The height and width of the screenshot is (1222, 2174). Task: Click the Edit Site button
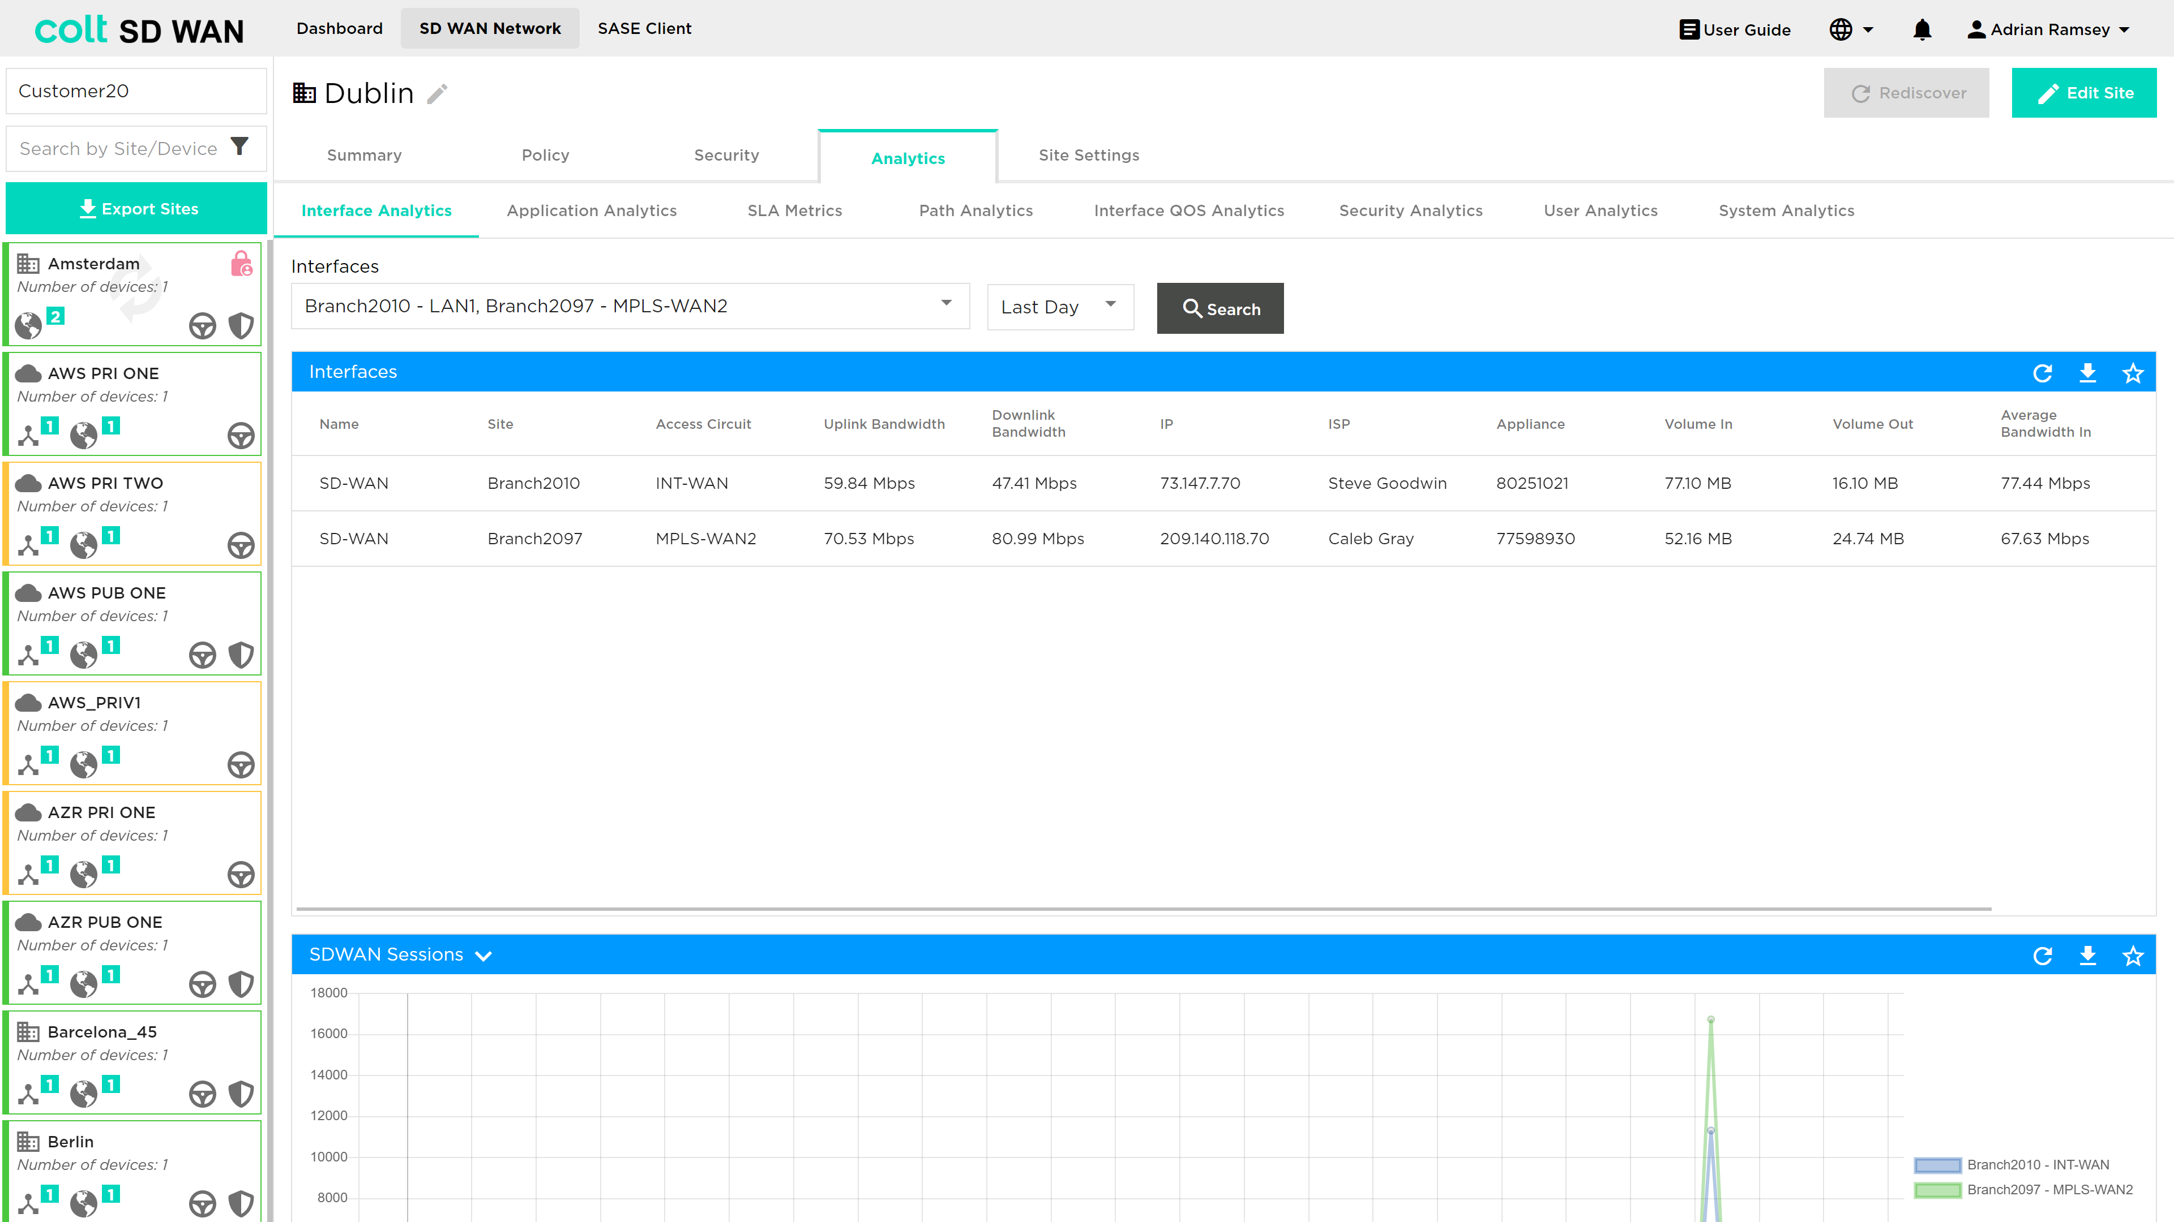click(2083, 93)
